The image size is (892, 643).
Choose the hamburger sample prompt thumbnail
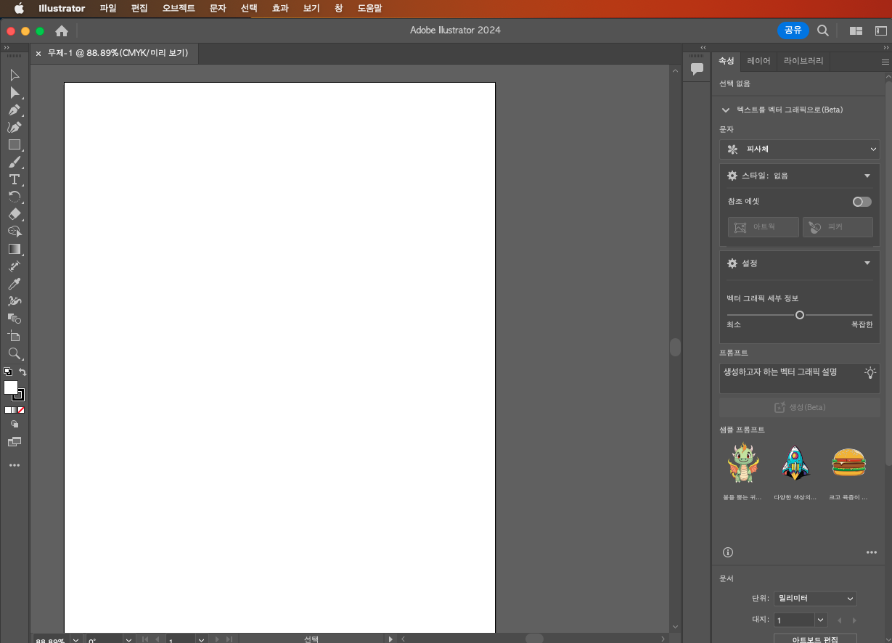(x=848, y=464)
